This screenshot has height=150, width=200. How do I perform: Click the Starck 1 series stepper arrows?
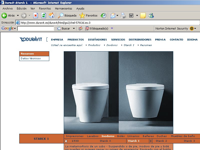(x=150, y=141)
